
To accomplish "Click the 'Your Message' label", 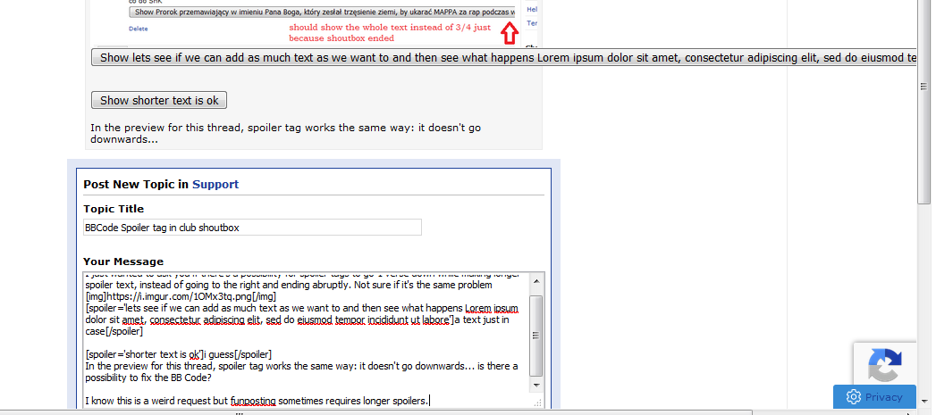I will point(123,261).
